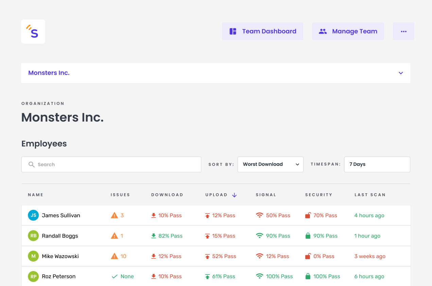The width and height of the screenshot is (432, 286).
Task: Sort by the Last Scan column header
Action: (x=370, y=195)
